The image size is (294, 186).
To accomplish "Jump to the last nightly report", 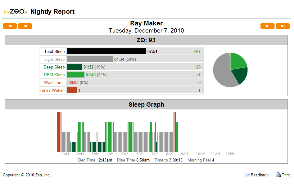I will tap(283, 26).
